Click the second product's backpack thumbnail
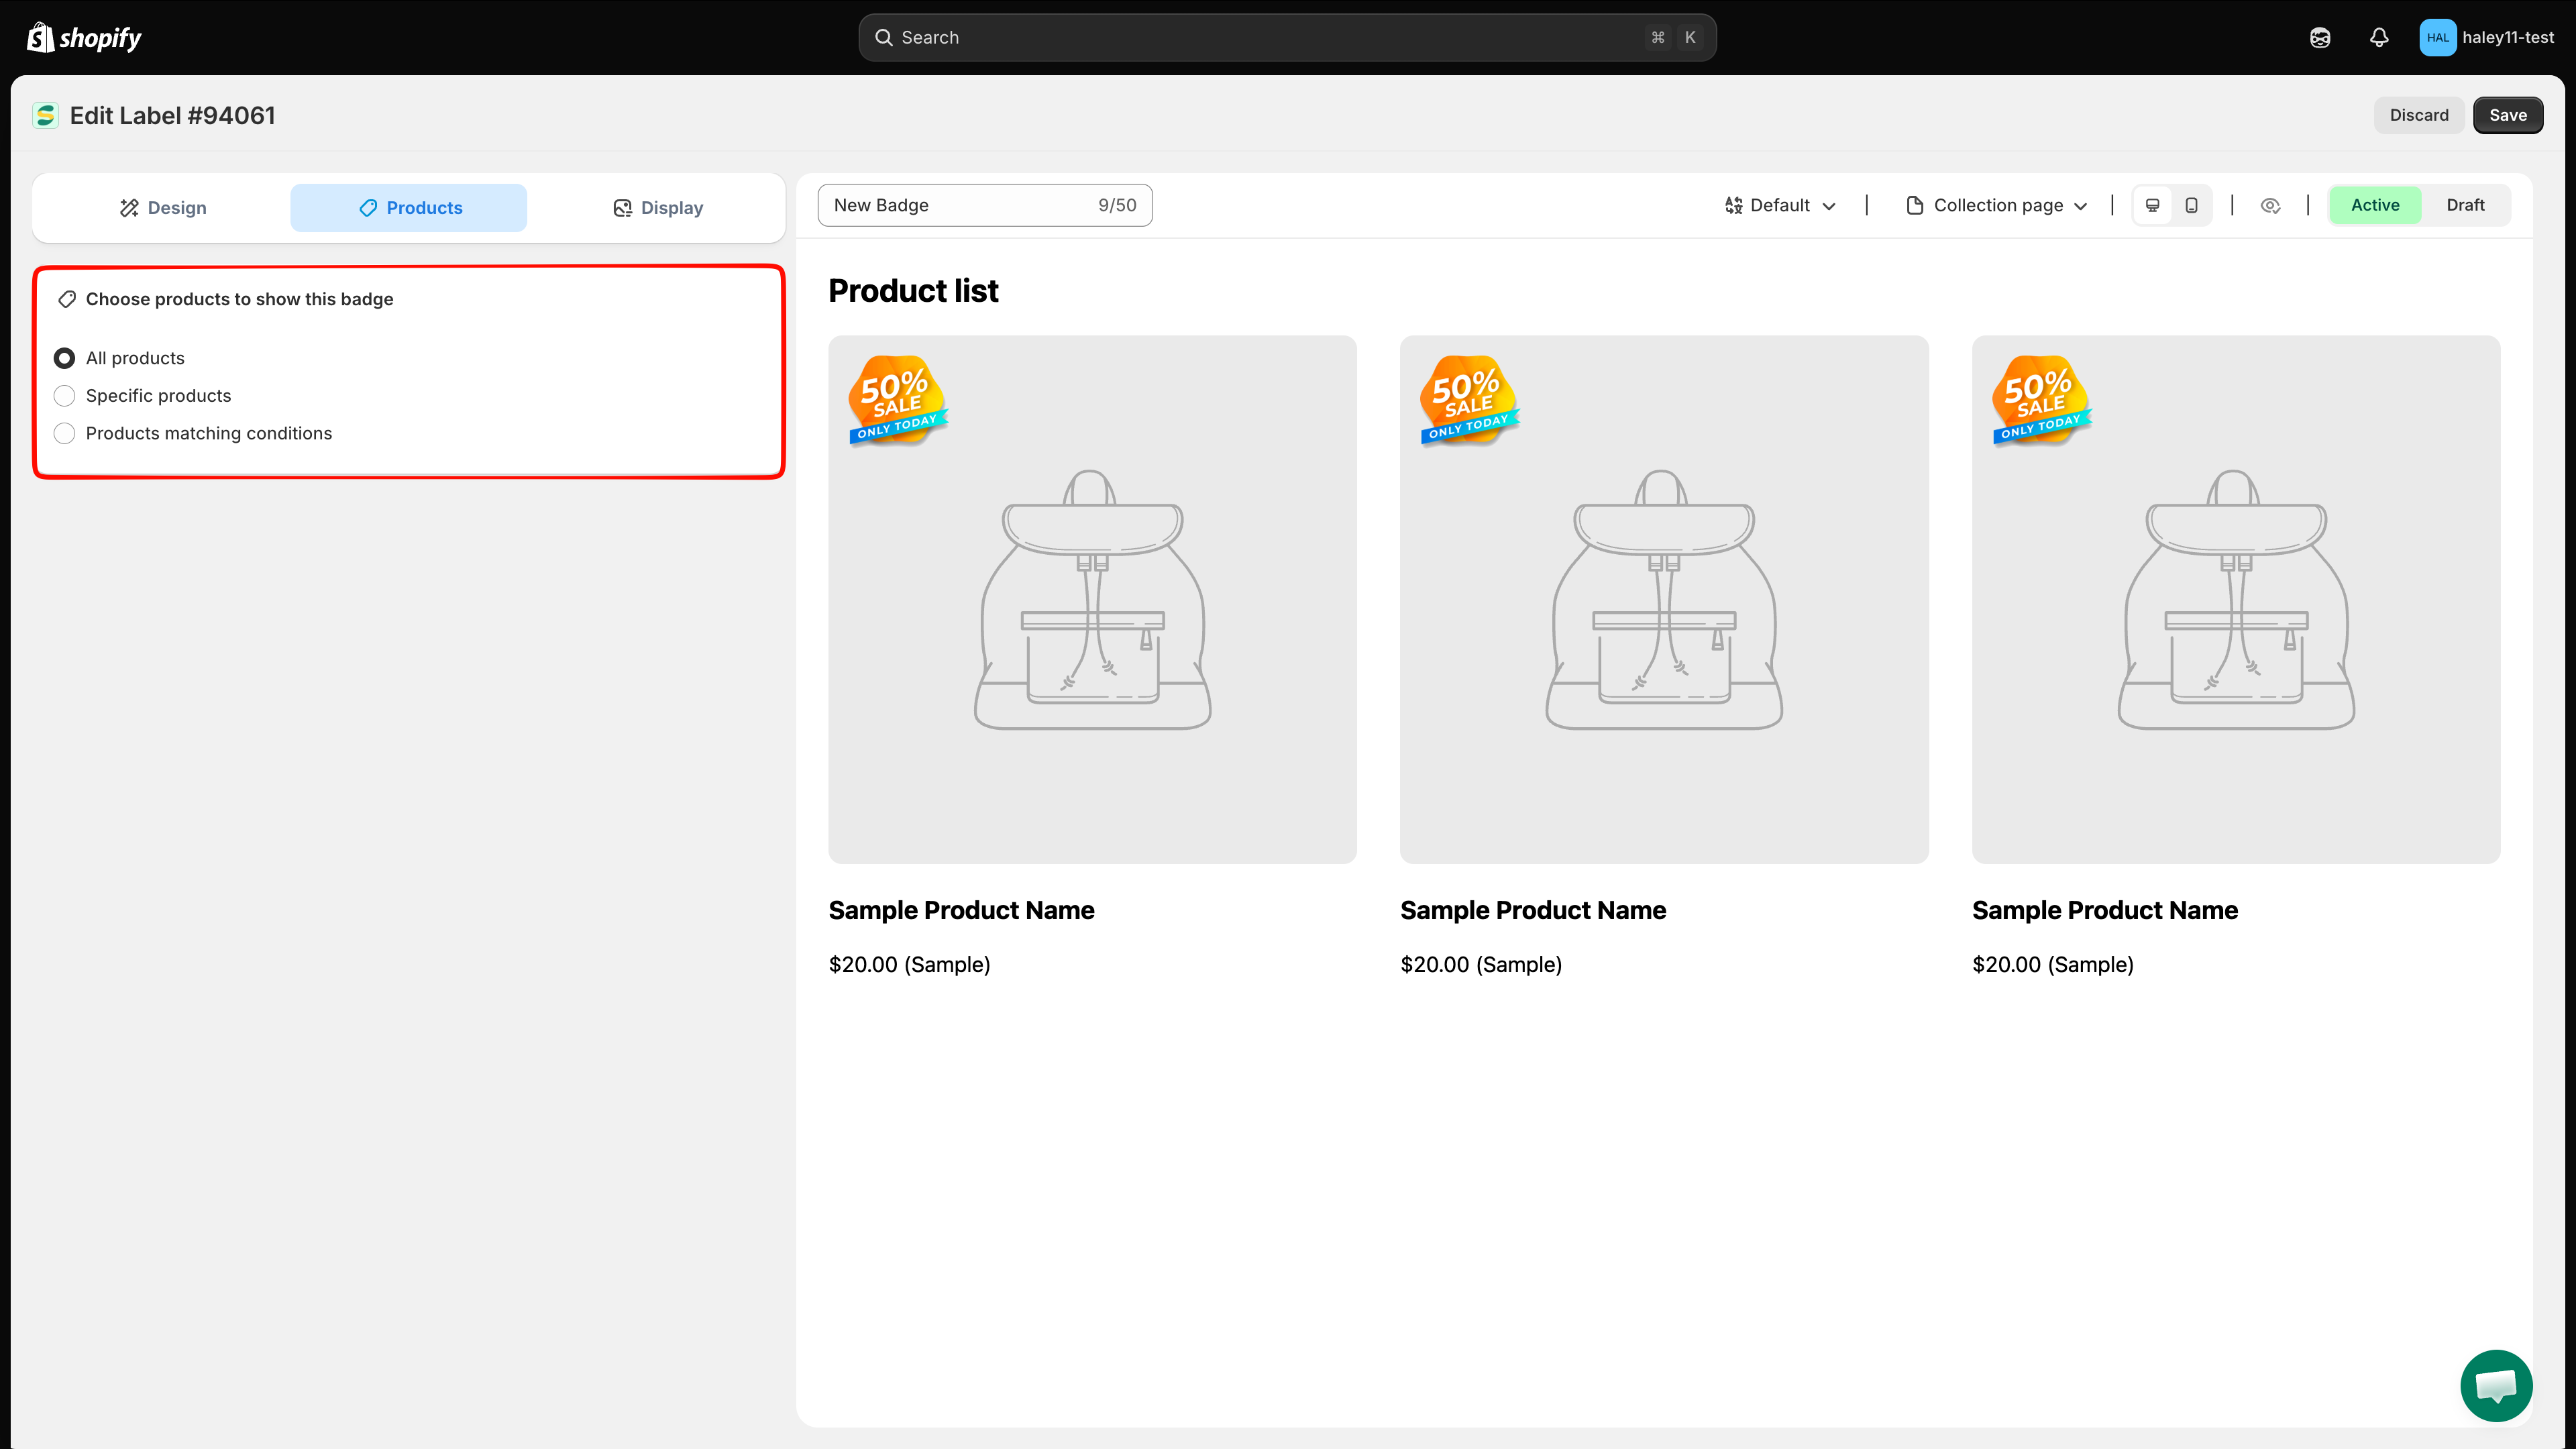This screenshot has width=2576, height=1449. (1664, 599)
